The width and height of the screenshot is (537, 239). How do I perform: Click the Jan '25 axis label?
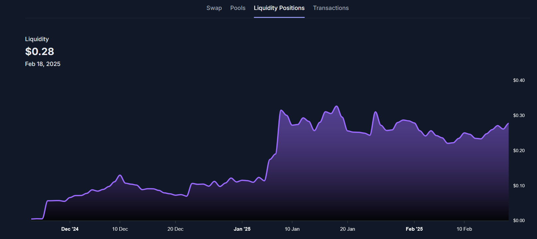[242, 229]
